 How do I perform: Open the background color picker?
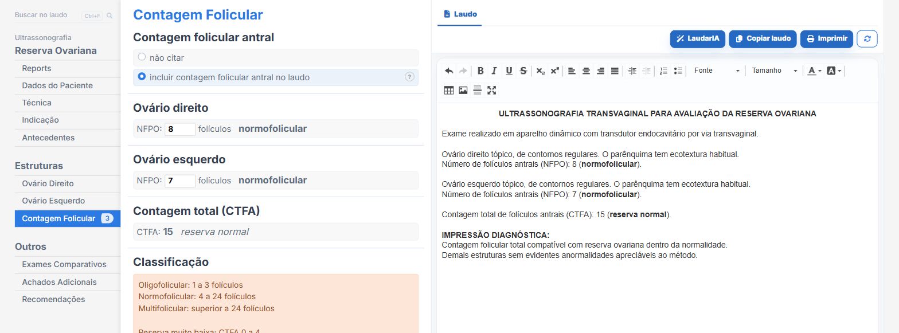(834, 70)
